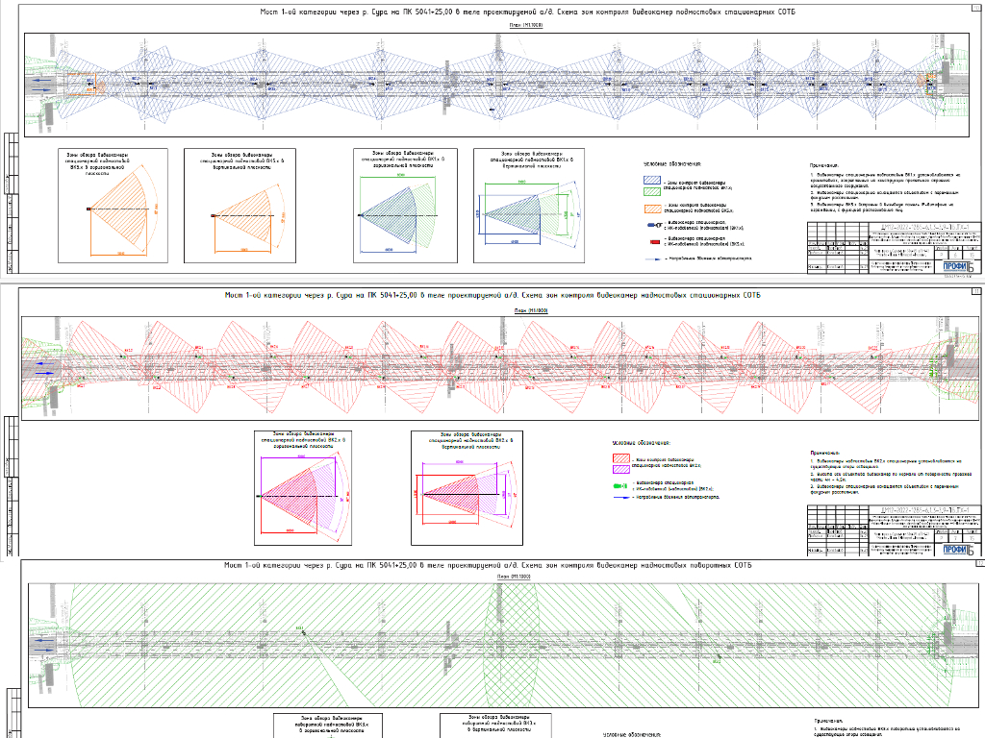Click the 'Примечания' heading on second sheet
This screenshot has width=985, height=738.
pyautogui.click(x=824, y=453)
